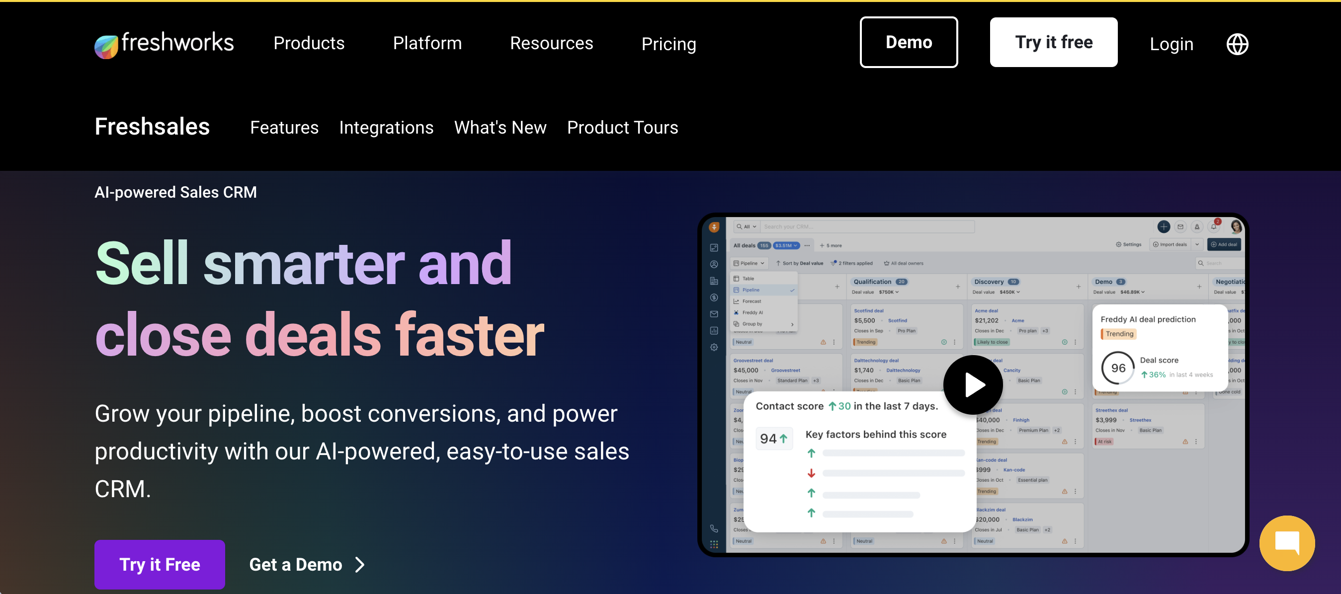This screenshot has width=1341, height=594.
Task: Open the Products menu
Action: [309, 43]
